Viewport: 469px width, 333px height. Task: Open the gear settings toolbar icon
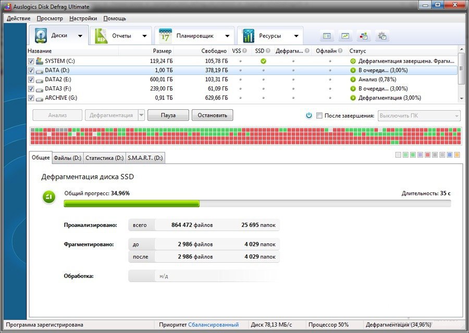click(x=382, y=36)
